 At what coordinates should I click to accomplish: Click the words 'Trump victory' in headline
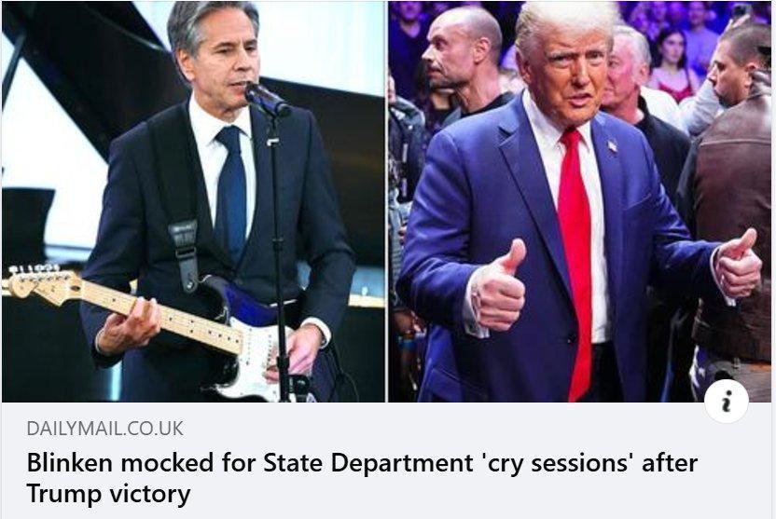108,493
